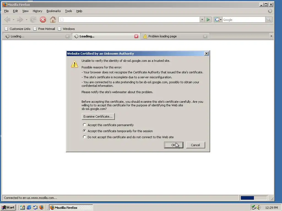282x211 pixels.
Task: Click the green Go arrow button
Action: point(208,20)
